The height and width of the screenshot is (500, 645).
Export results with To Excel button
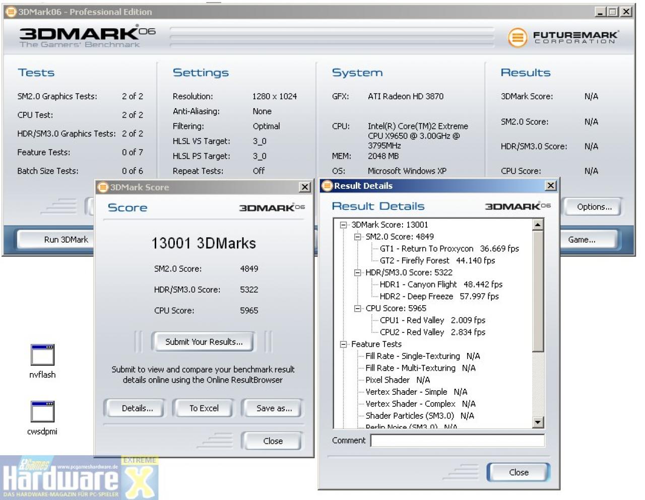204,408
